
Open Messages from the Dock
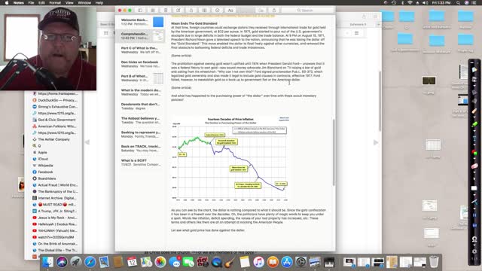tap(174, 262)
